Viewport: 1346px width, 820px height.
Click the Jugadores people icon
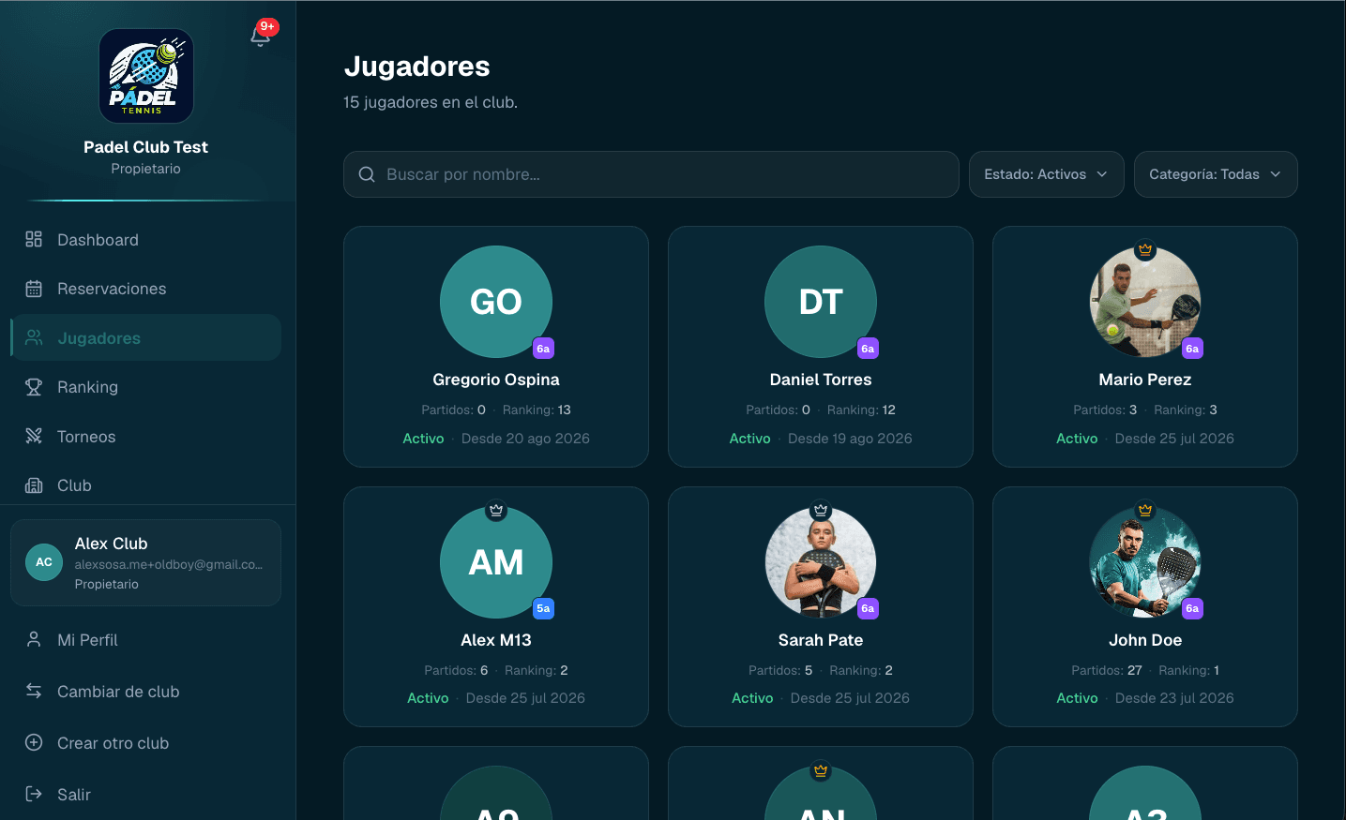tap(34, 337)
